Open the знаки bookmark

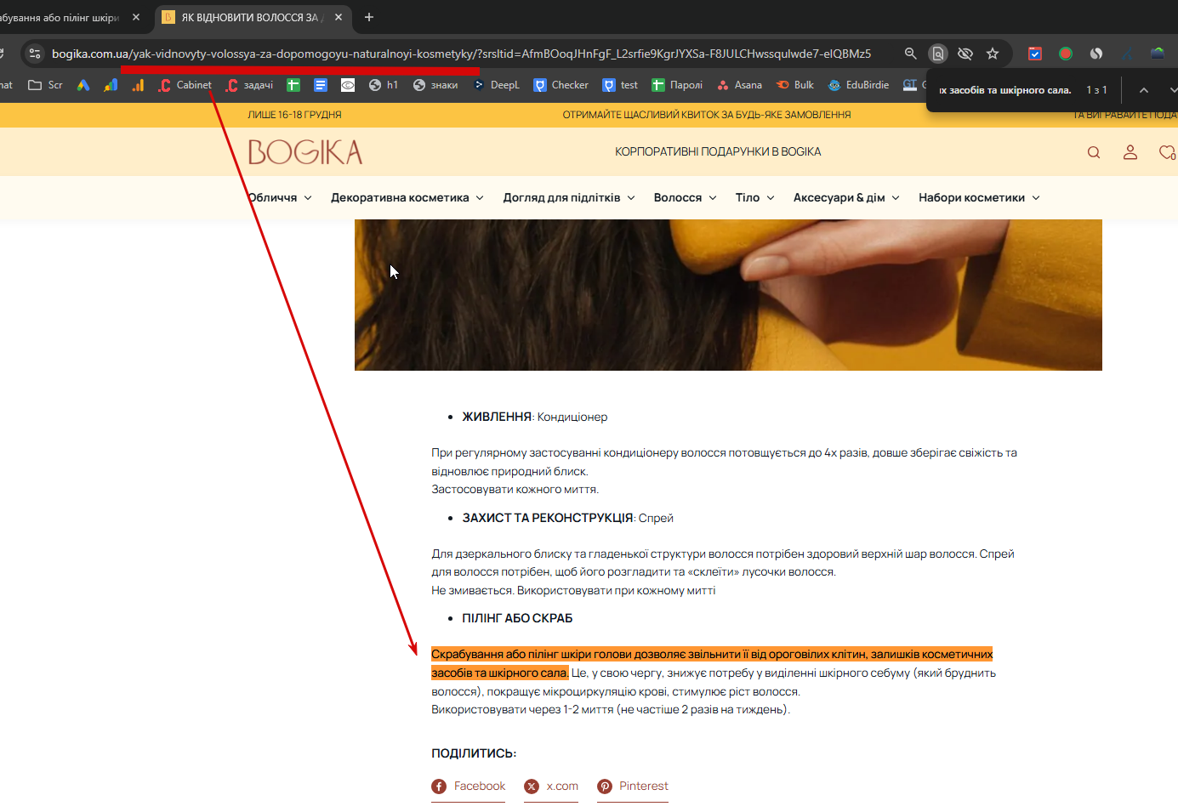435,85
